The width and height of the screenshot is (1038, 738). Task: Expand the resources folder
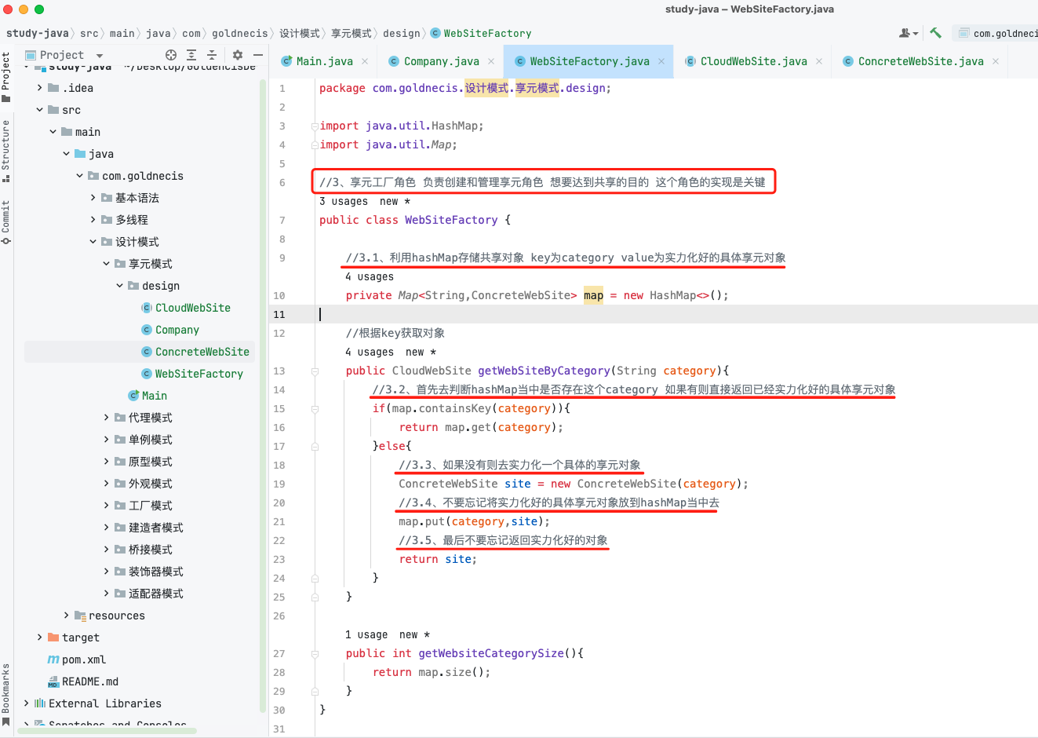pos(67,616)
